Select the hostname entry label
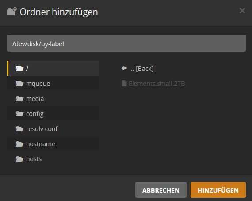Image resolution: width=252 pixels, height=201 pixels. (x=41, y=144)
